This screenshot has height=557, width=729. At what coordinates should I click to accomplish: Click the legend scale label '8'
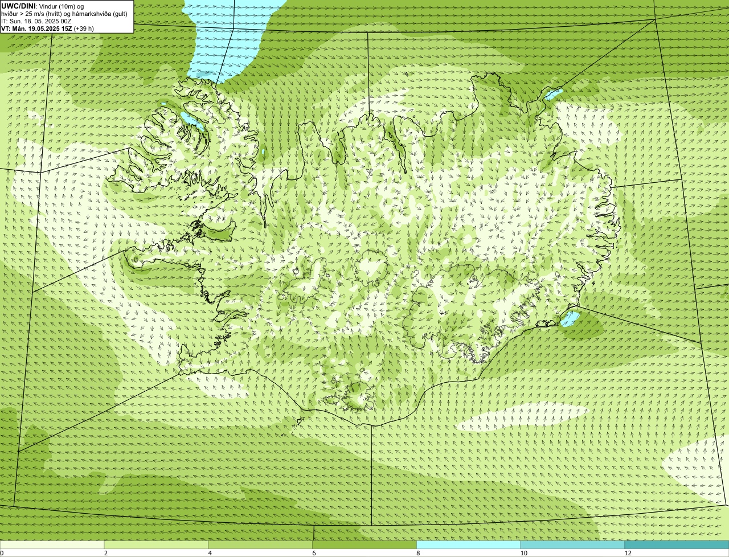coord(418,553)
